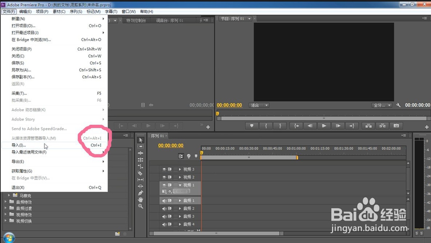The width and height of the screenshot is (431, 243).
Task: Select the Slip tool
Action: [141, 180]
